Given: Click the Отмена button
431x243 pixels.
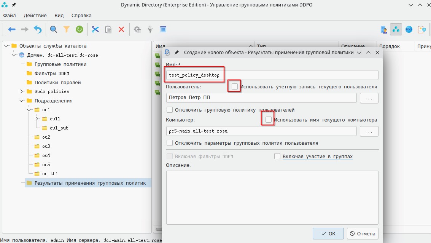Looking at the screenshot, I should (x=363, y=233).
